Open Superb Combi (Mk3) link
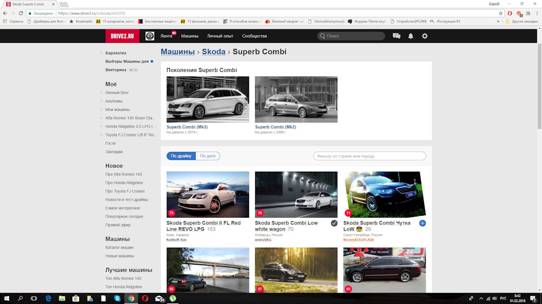 [x=187, y=127]
